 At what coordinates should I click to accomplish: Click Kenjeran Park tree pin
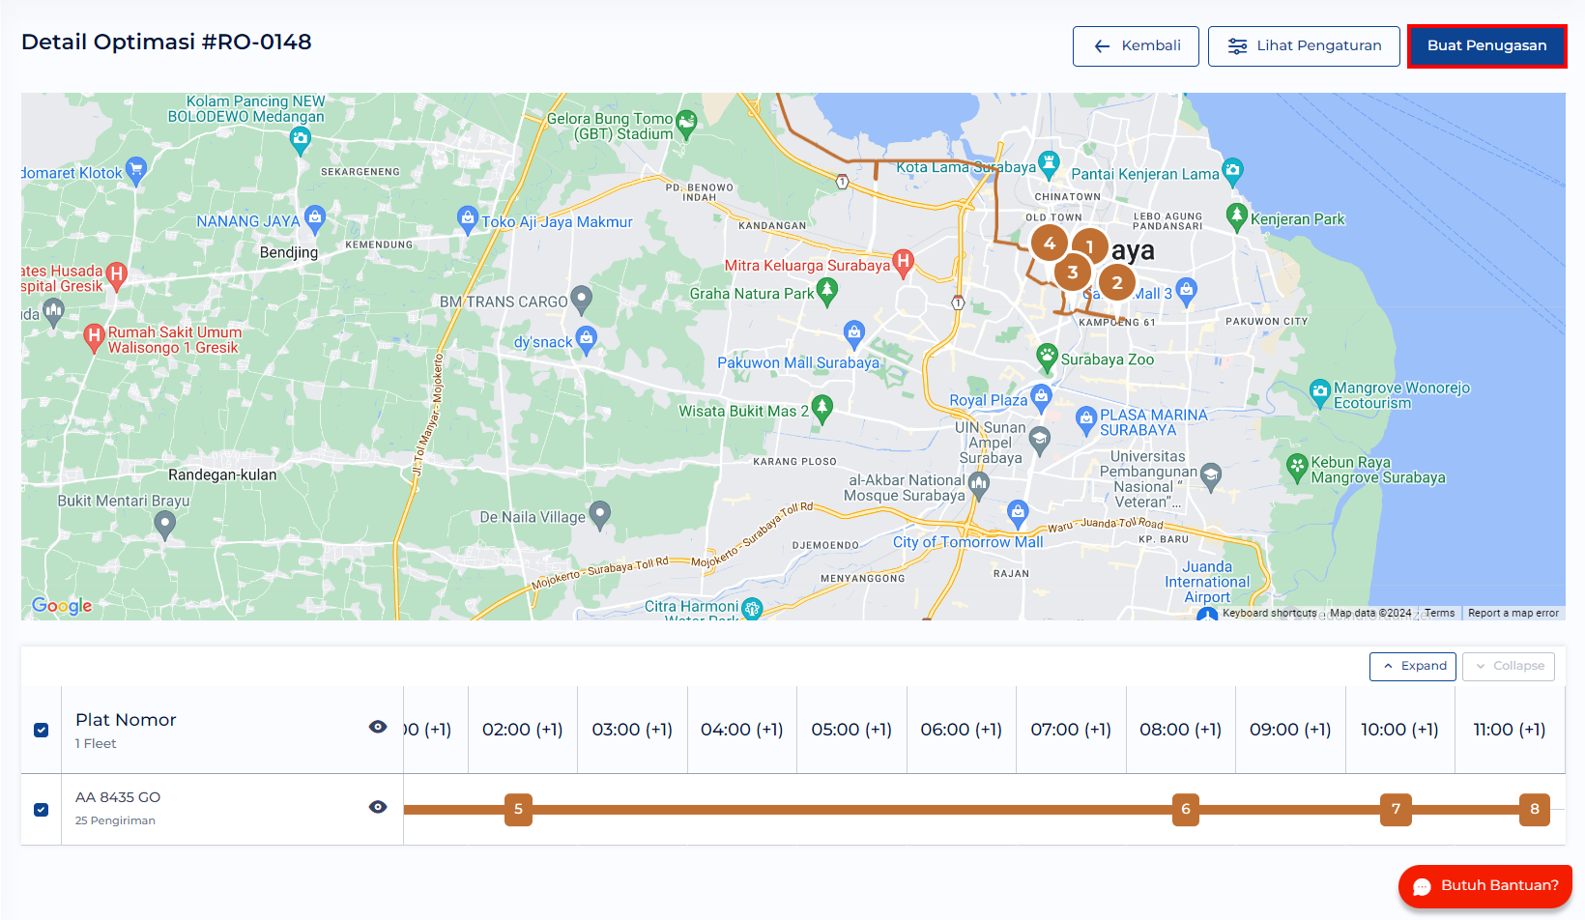tap(1236, 217)
